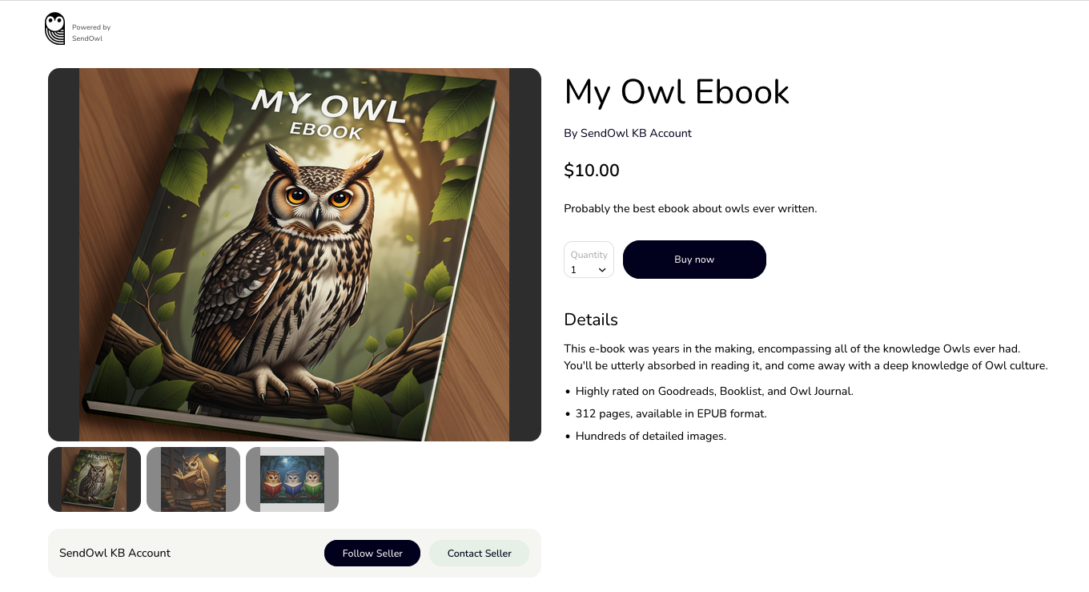Viewport: 1089px width, 592px height.
Task: Click the Follow Seller button
Action: coord(372,553)
